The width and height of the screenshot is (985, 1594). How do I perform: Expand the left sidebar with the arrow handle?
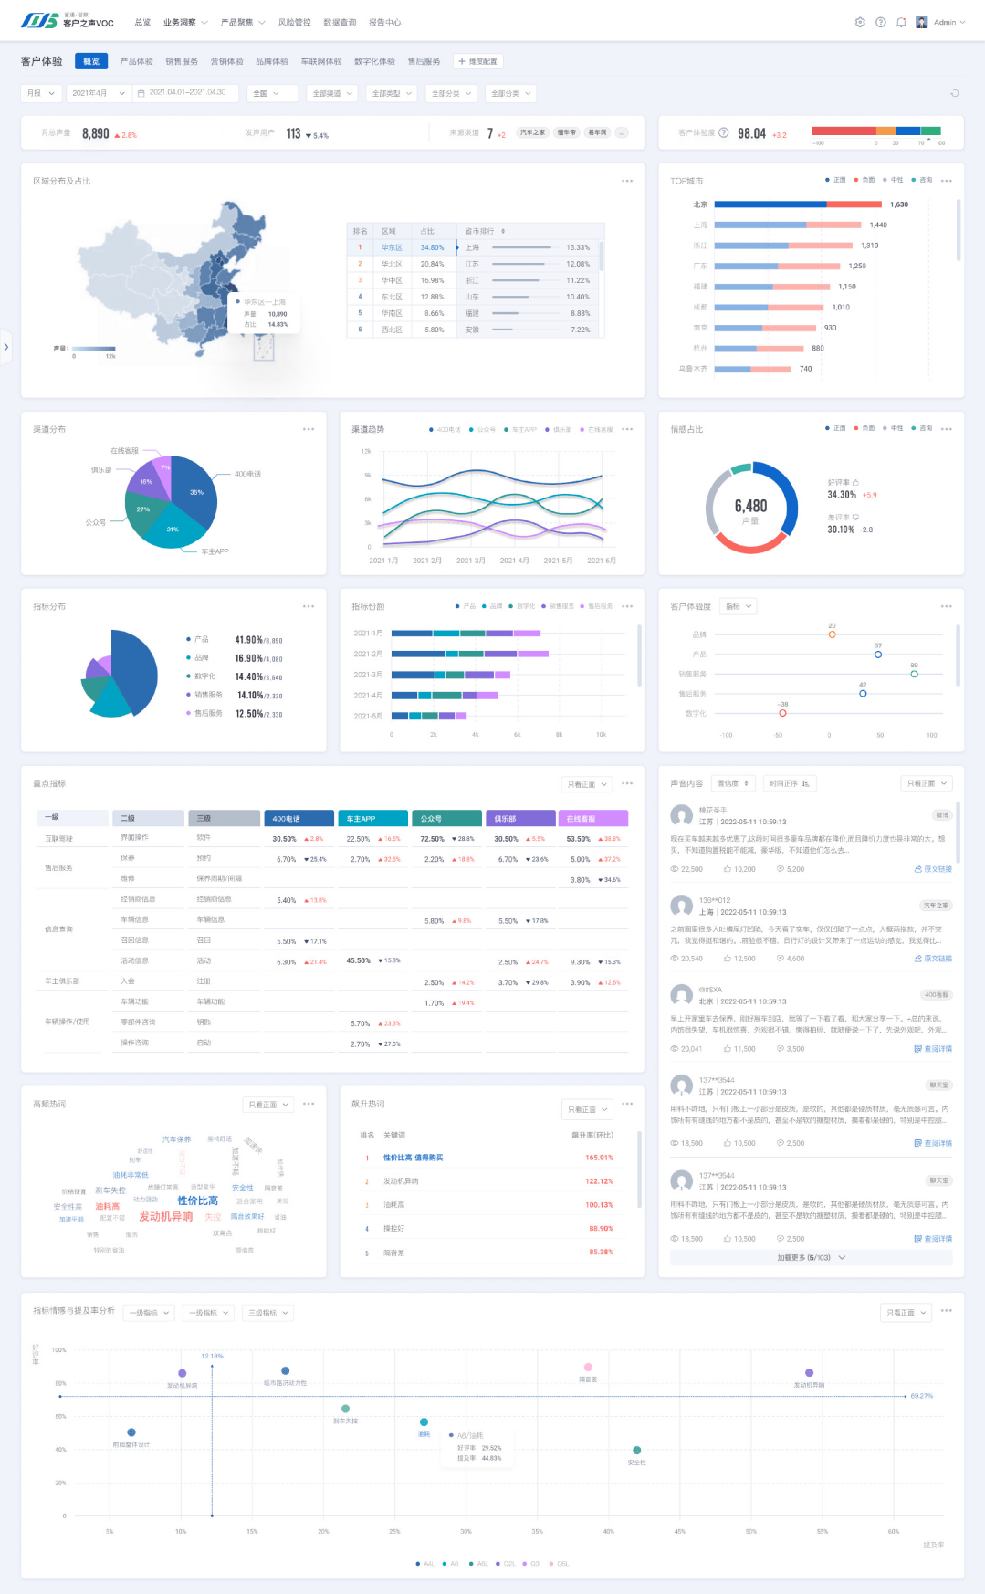pos(6,347)
